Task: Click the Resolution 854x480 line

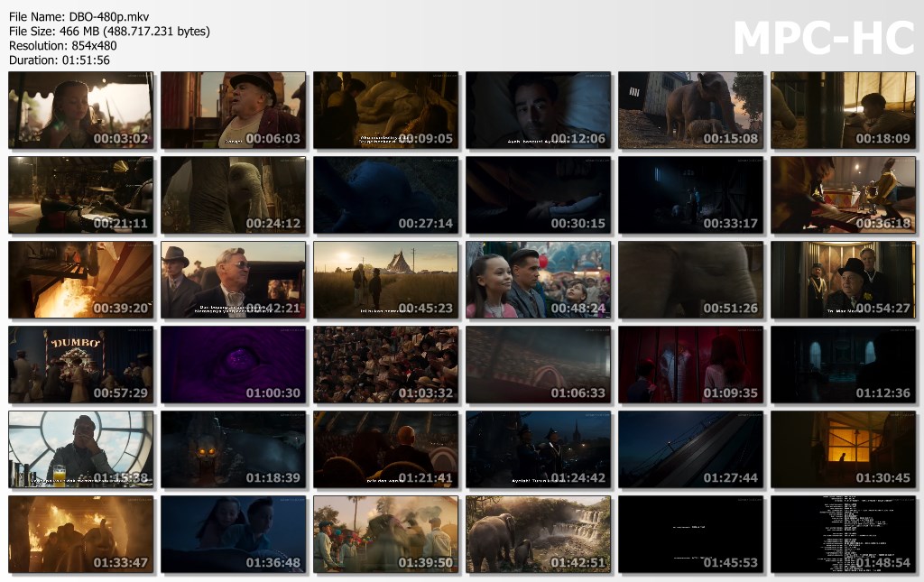Action: pyautogui.click(x=63, y=45)
